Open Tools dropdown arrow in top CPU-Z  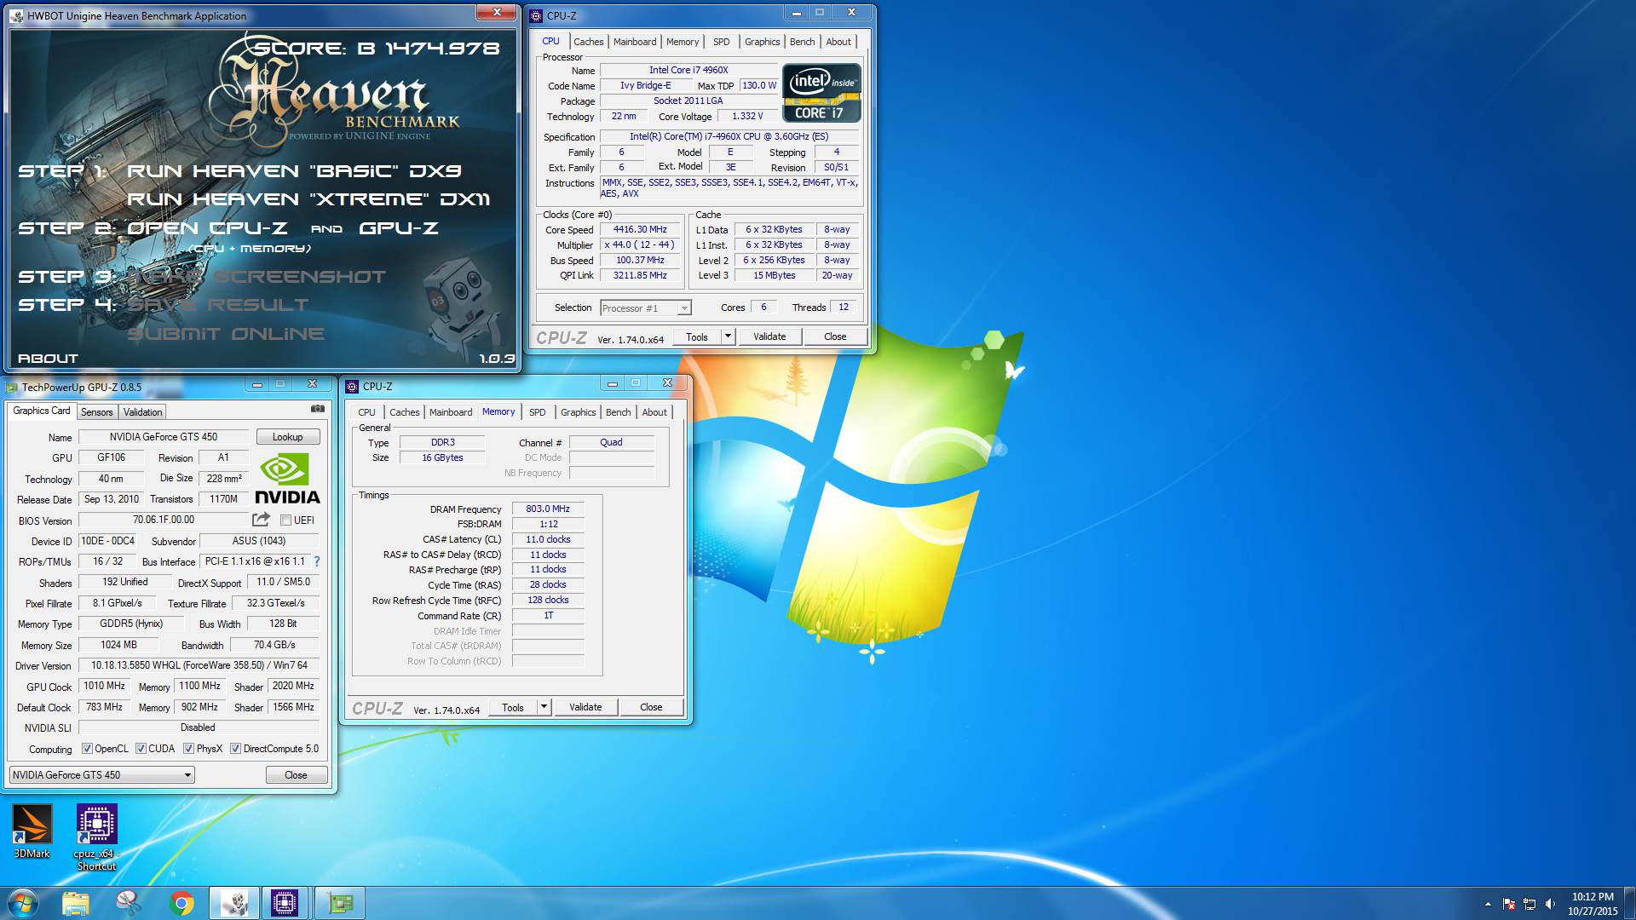coord(728,336)
